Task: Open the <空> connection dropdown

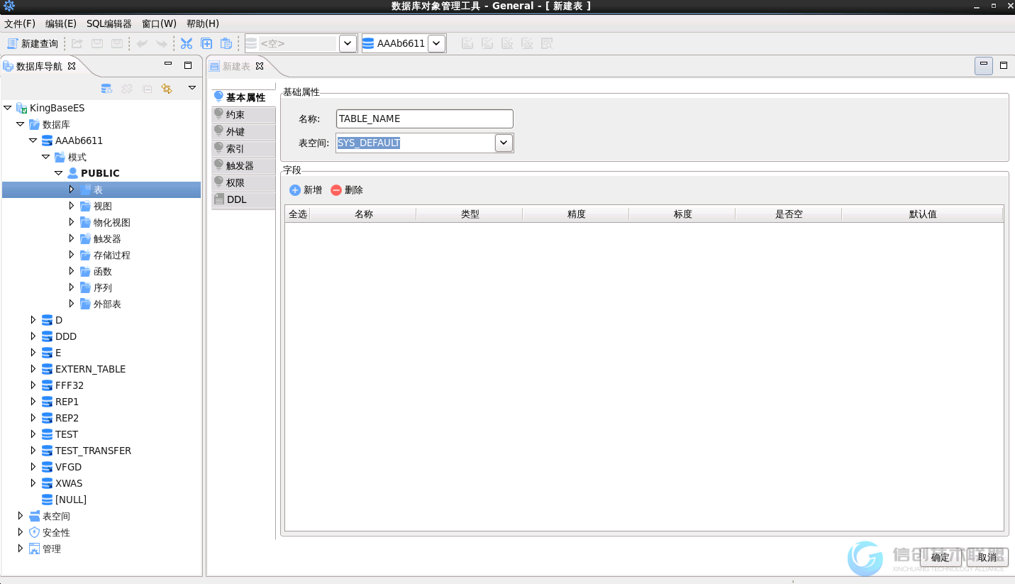Action: 348,43
